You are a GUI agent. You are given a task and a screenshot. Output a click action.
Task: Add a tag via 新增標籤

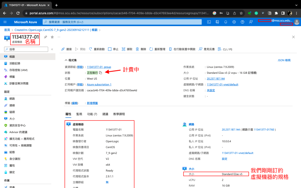tap(92, 103)
